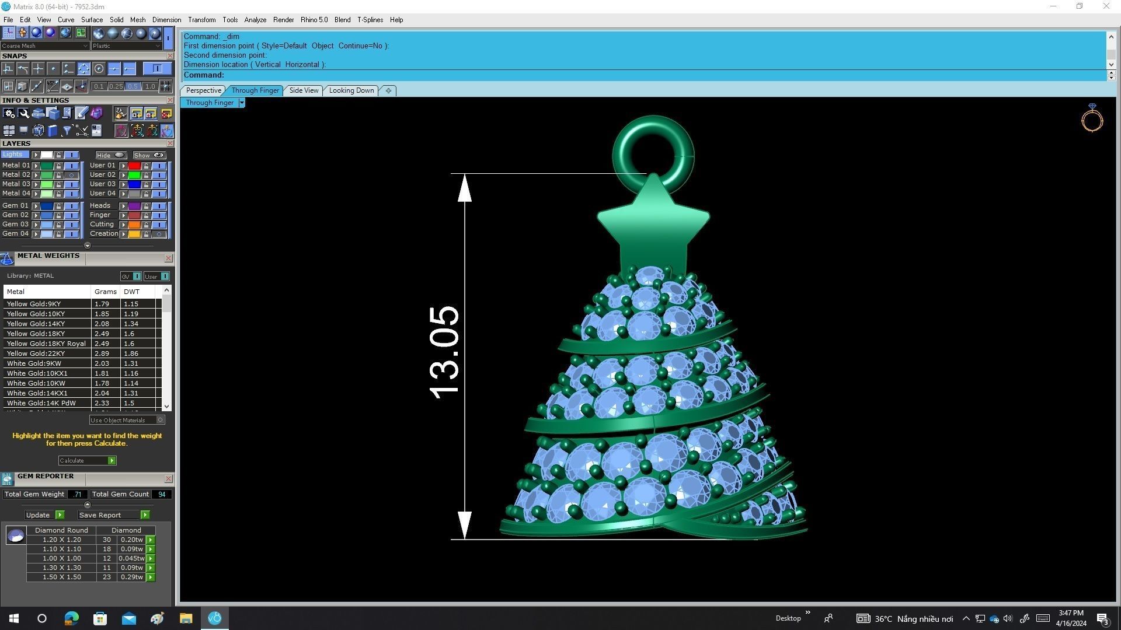Screen dimensions: 1121x630
Task: Click the Metal Weights panel flask icon
Action: tap(7, 258)
